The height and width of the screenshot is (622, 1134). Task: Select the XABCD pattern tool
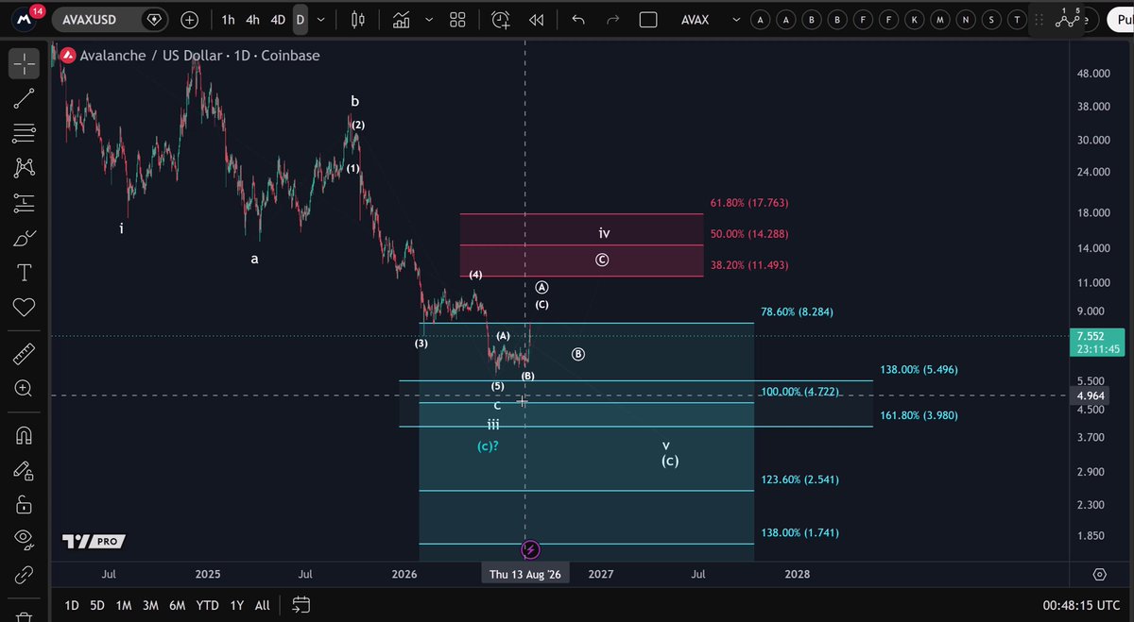(x=24, y=168)
